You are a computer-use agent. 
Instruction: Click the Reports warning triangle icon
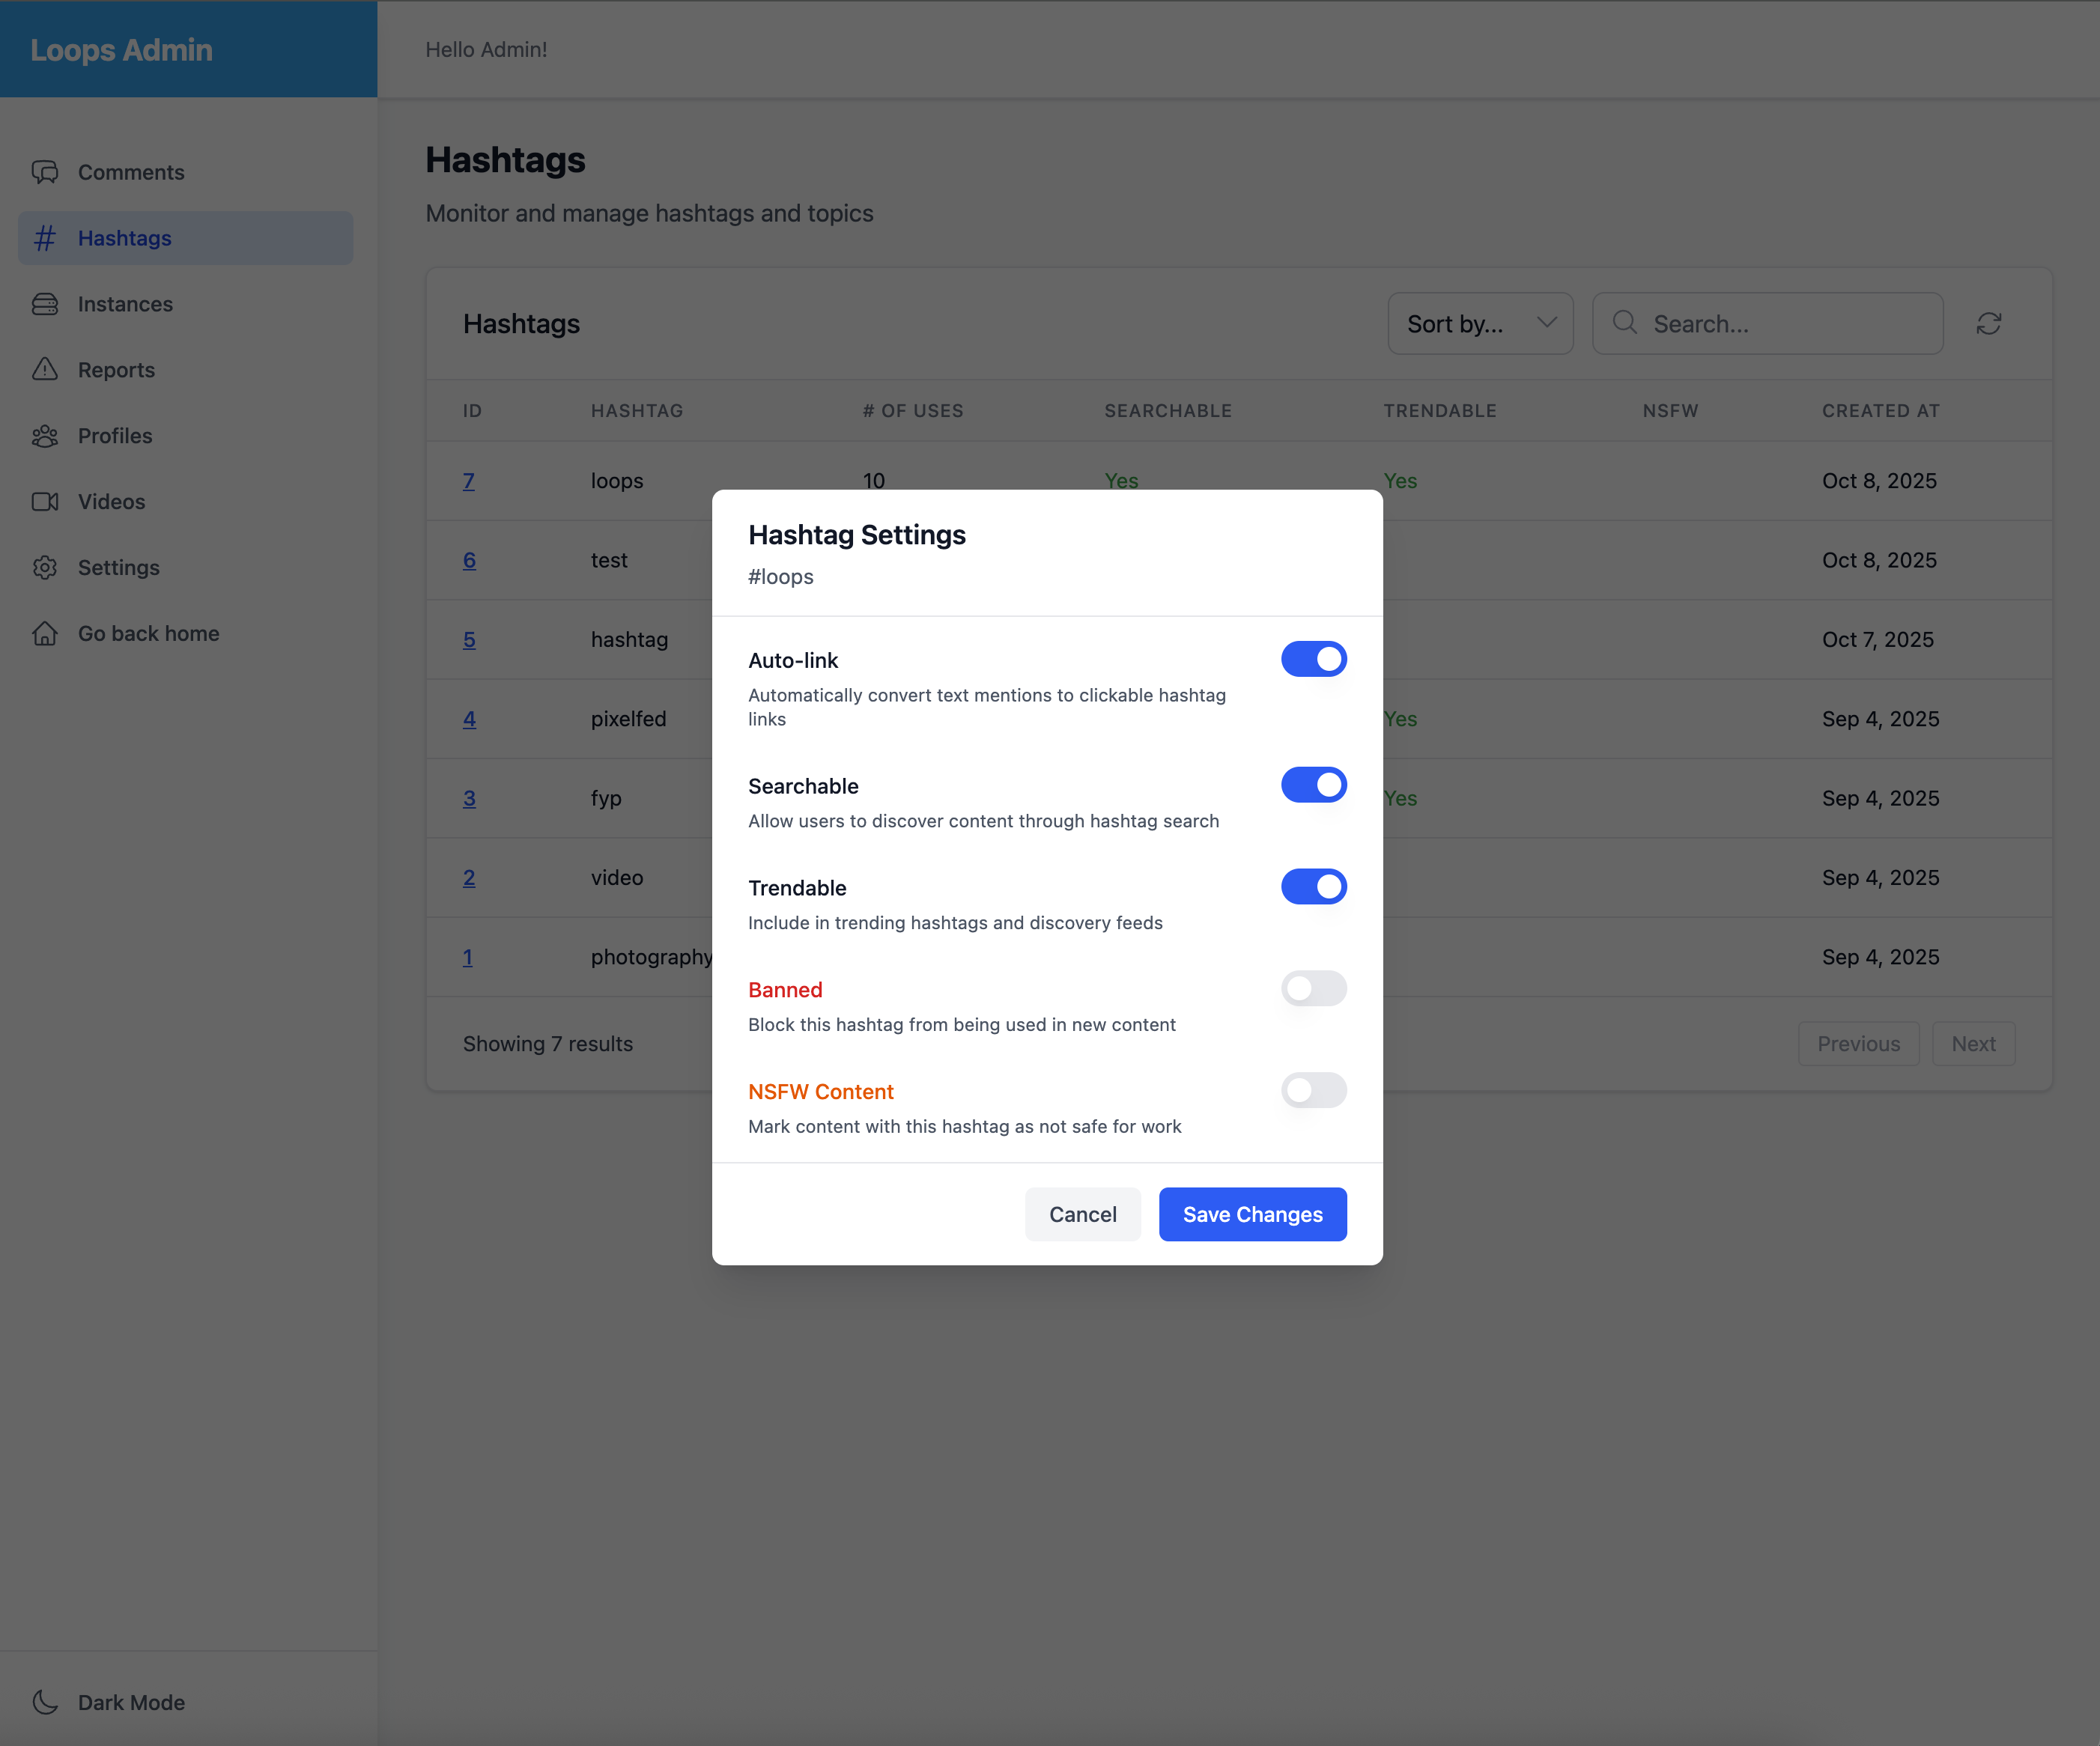[x=45, y=370]
